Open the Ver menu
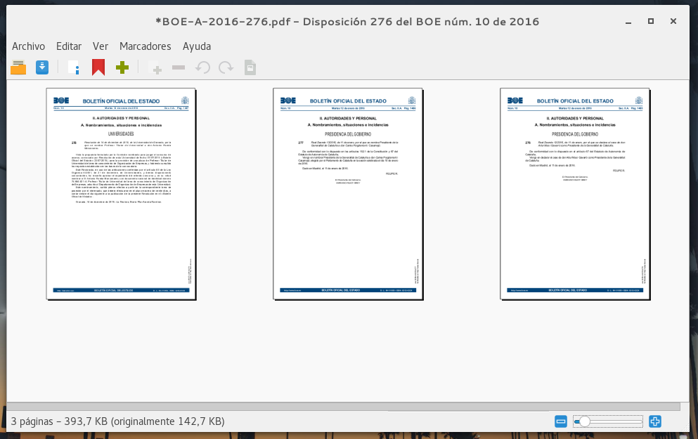The width and height of the screenshot is (698, 439). (x=100, y=46)
